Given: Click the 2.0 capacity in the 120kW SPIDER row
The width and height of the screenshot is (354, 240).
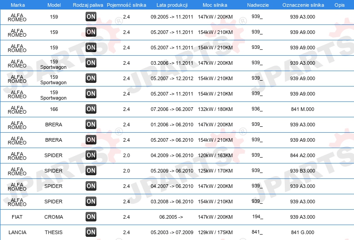Looking at the screenshot, I should (x=126, y=155).
